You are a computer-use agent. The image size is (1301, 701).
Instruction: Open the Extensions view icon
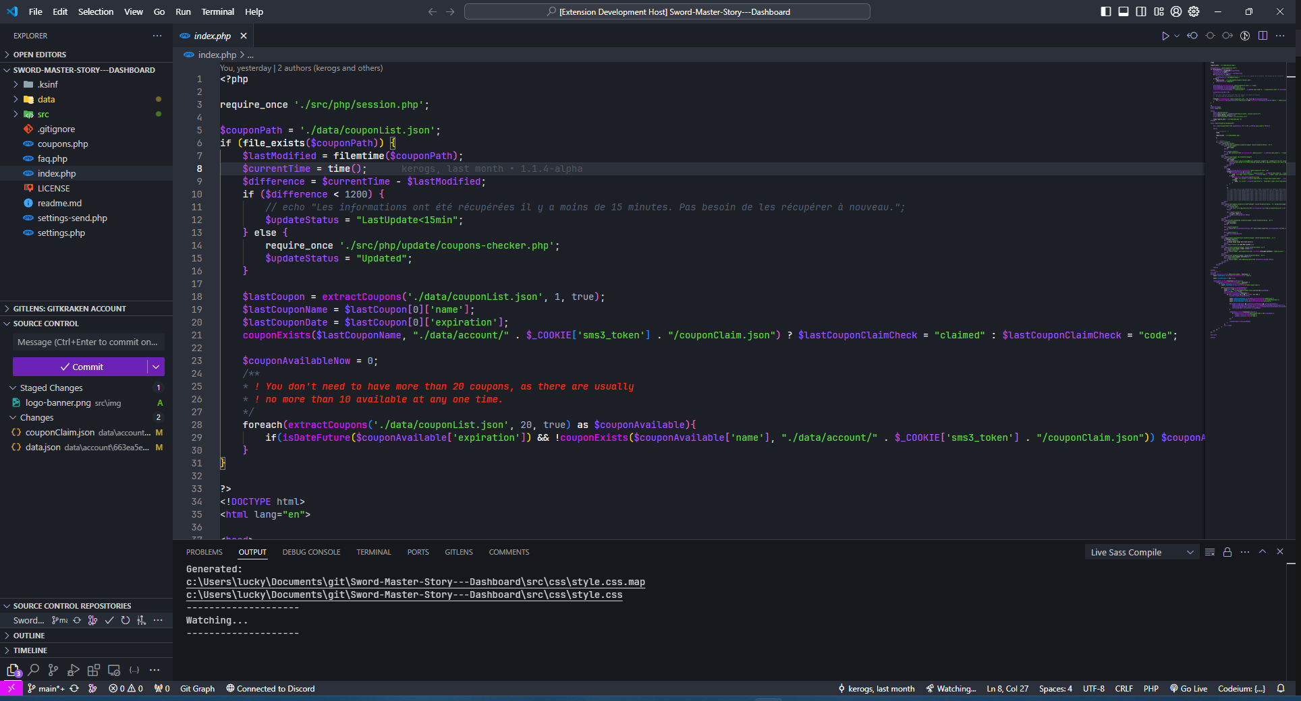click(x=94, y=670)
